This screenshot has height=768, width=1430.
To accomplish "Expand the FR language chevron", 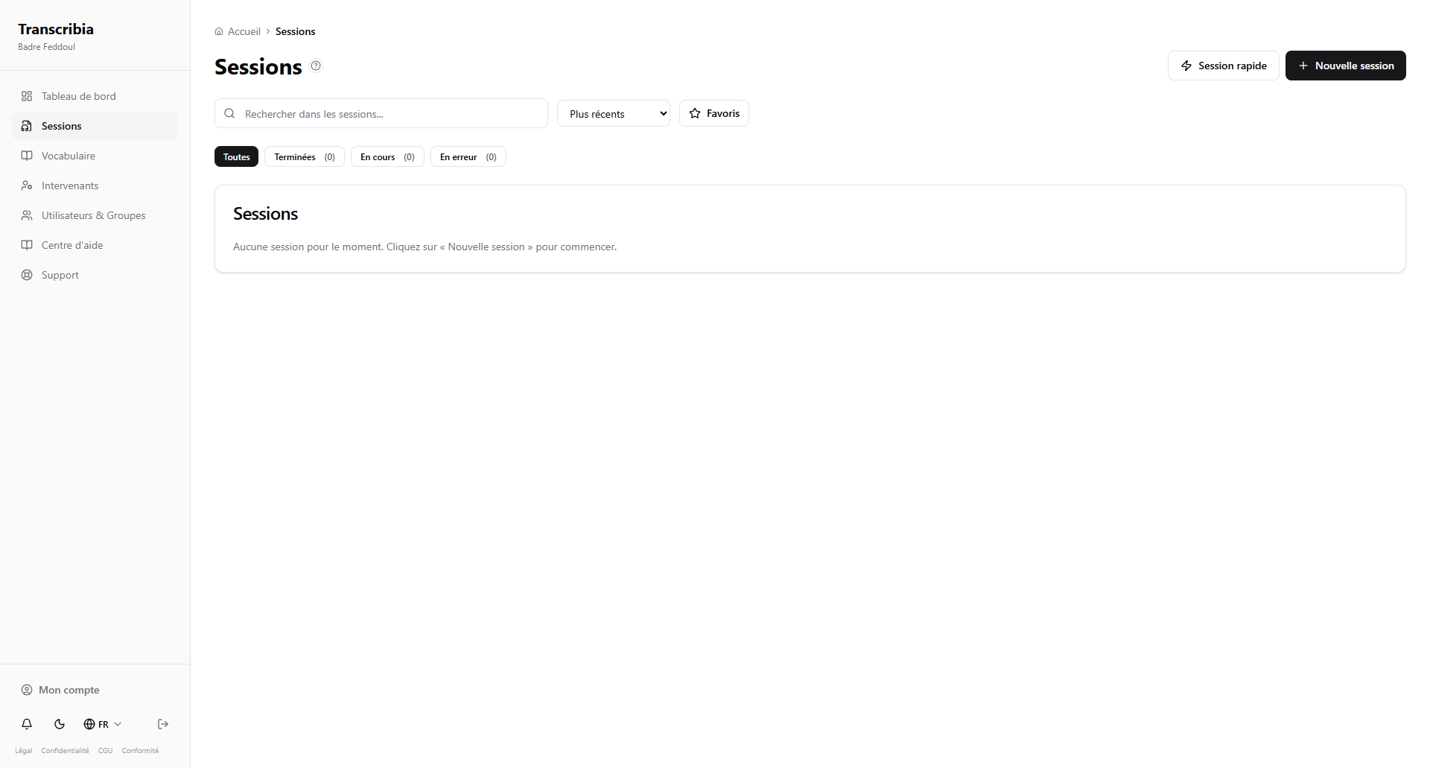I will coord(118,724).
